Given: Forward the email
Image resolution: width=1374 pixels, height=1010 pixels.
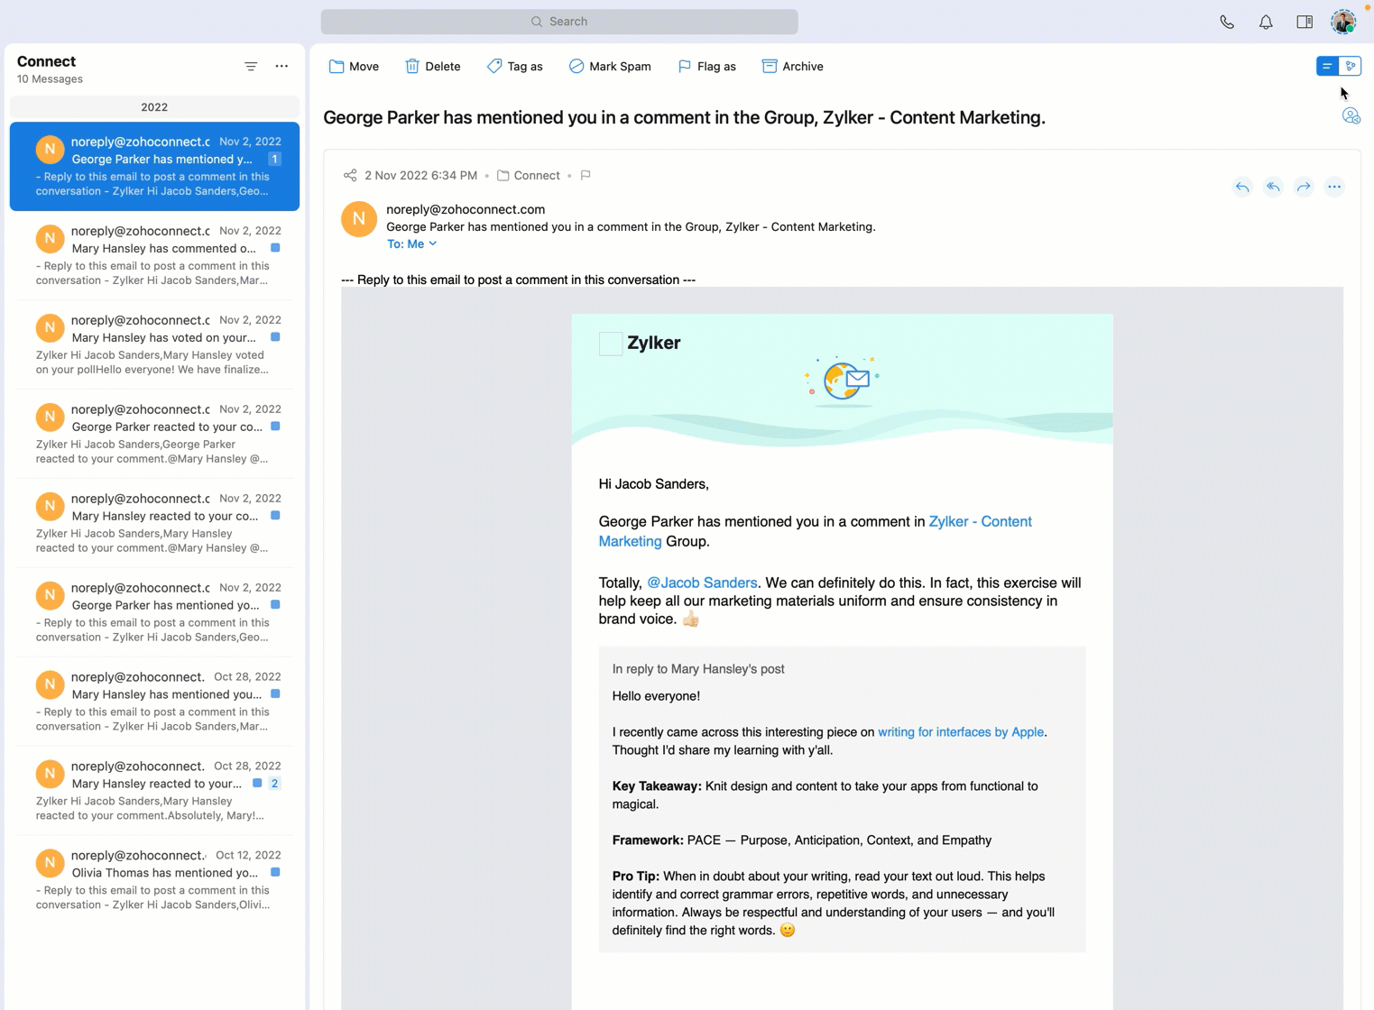Looking at the screenshot, I should click(x=1304, y=187).
